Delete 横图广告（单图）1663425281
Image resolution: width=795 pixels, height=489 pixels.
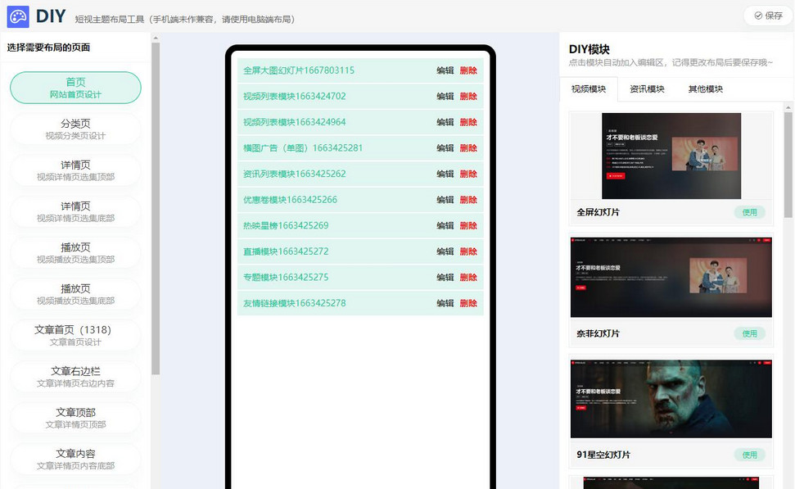tap(468, 148)
